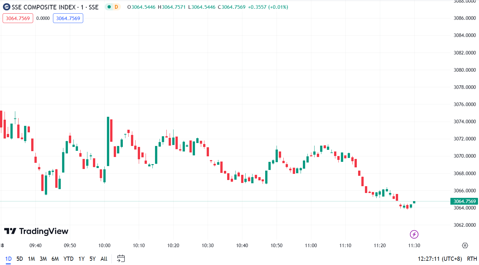Open the axis settings gear icon
The height and width of the screenshot is (265, 479).
tap(465, 246)
